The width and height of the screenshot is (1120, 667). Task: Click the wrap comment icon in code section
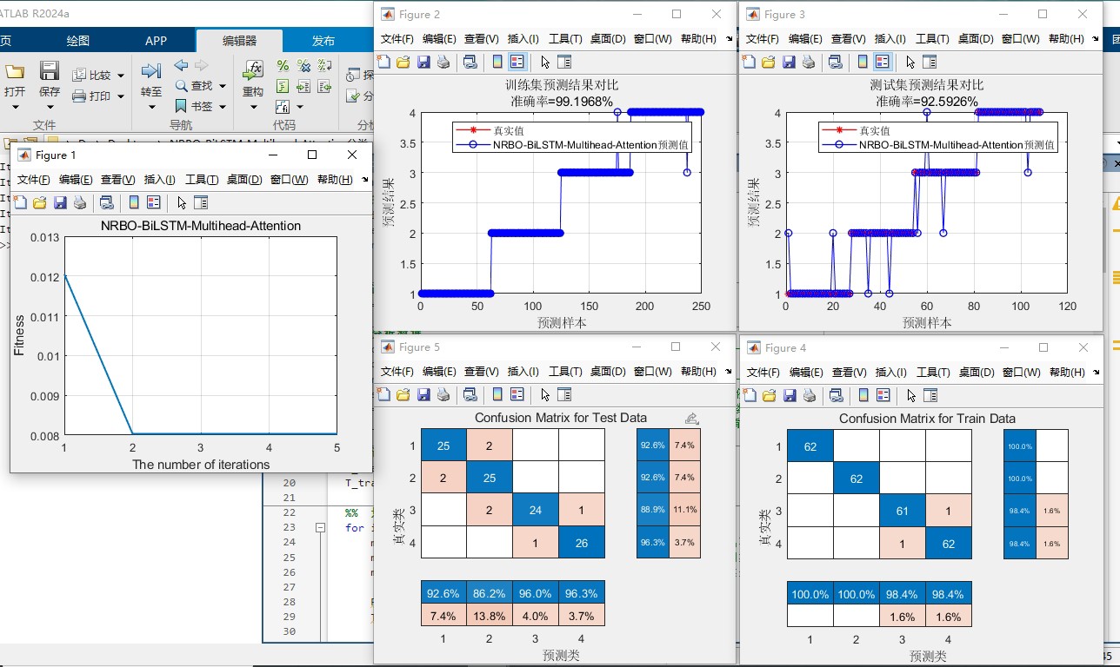coord(324,66)
